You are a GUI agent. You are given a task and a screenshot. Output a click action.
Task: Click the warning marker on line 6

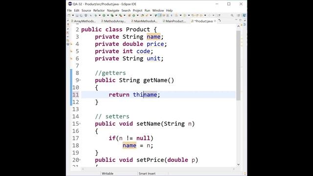coord(71,59)
